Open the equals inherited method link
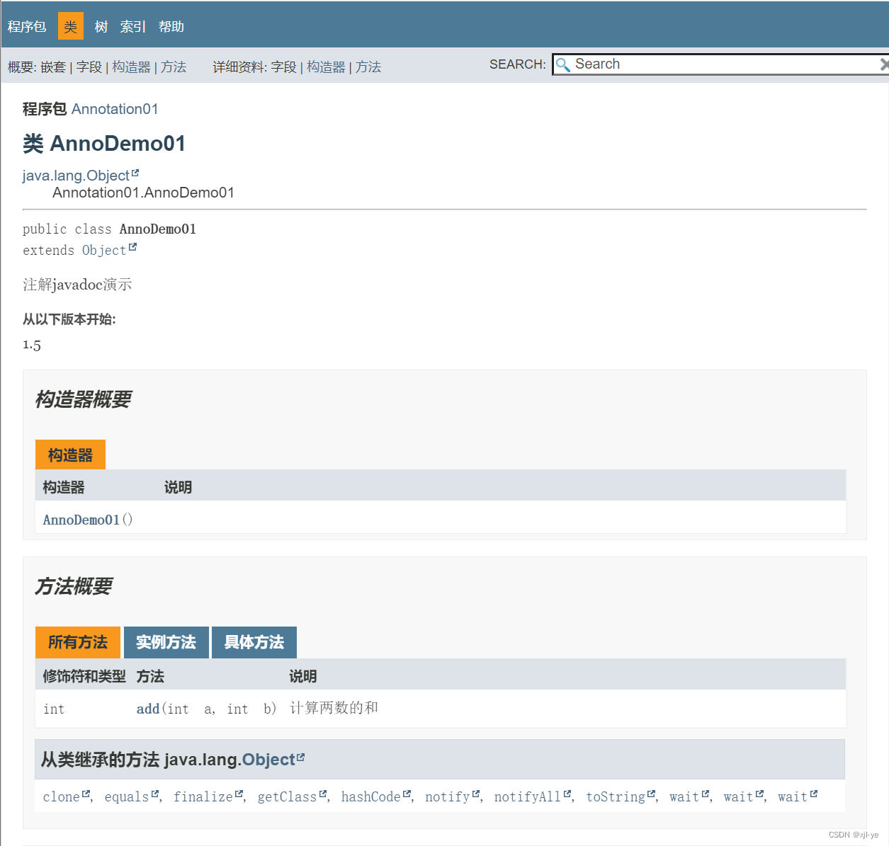889x846 pixels. (x=127, y=797)
